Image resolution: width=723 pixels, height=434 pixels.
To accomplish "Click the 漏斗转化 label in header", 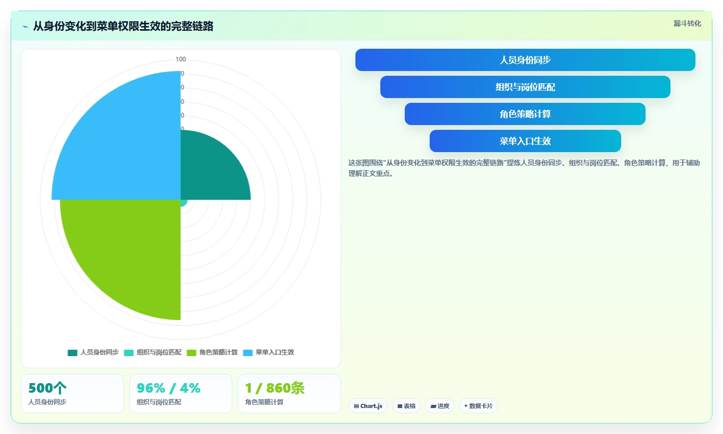I will coord(687,23).
